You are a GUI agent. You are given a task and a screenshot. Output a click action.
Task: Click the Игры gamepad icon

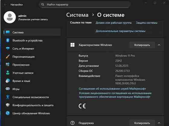tap(8, 89)
